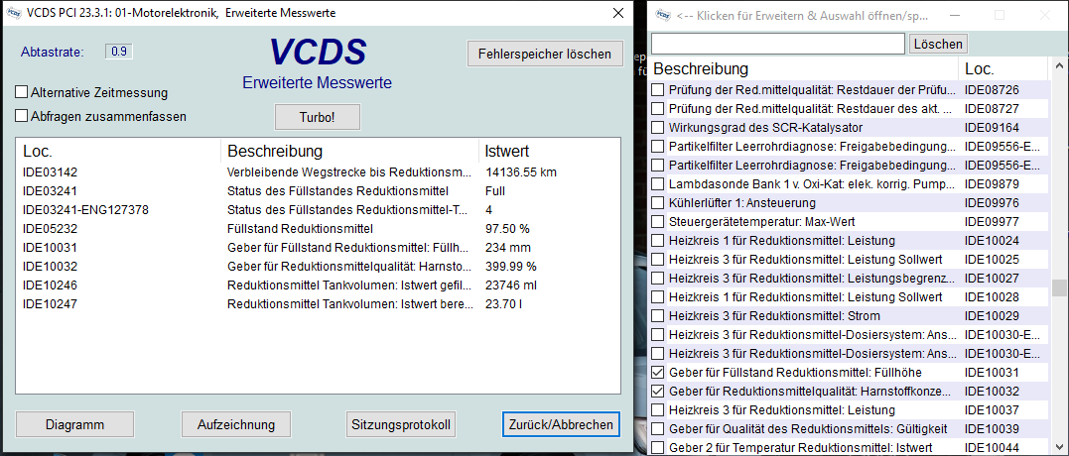
Task: Click the Beschreibung header in the selection window
Action: pos(701,68)
